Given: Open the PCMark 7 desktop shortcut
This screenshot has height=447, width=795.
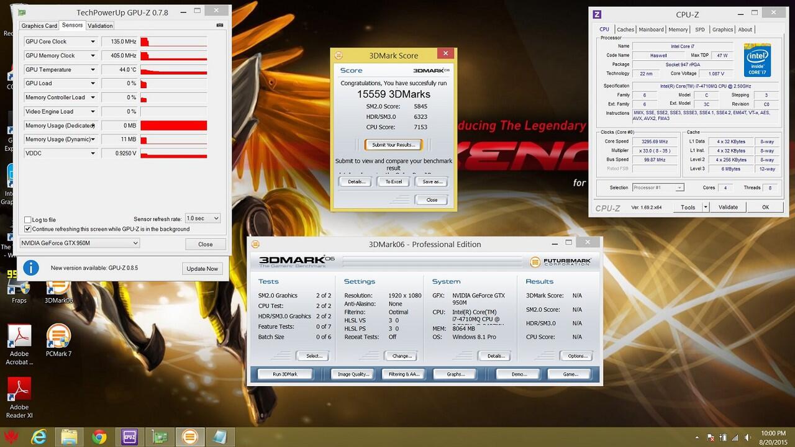Looking at the screenshot, I should click(x=58, y=340).
